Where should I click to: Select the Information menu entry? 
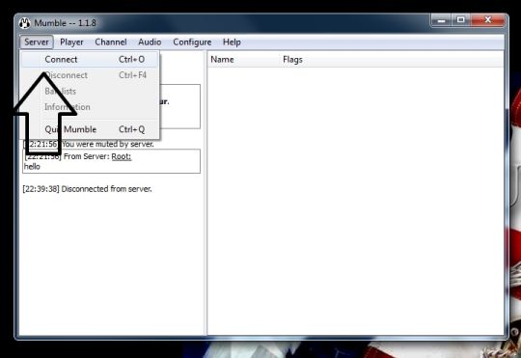(x=90, y=107)
